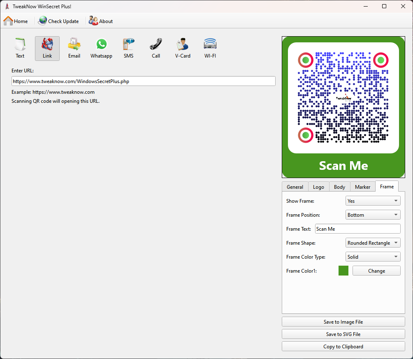The image size is (413, 359).
Task: Click the 'Enter URL:' label
Action: pos(22,71)
